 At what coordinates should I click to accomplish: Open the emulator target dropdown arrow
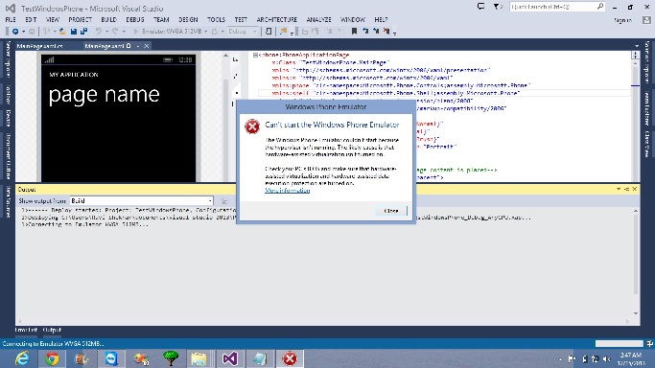click(206, 32)
